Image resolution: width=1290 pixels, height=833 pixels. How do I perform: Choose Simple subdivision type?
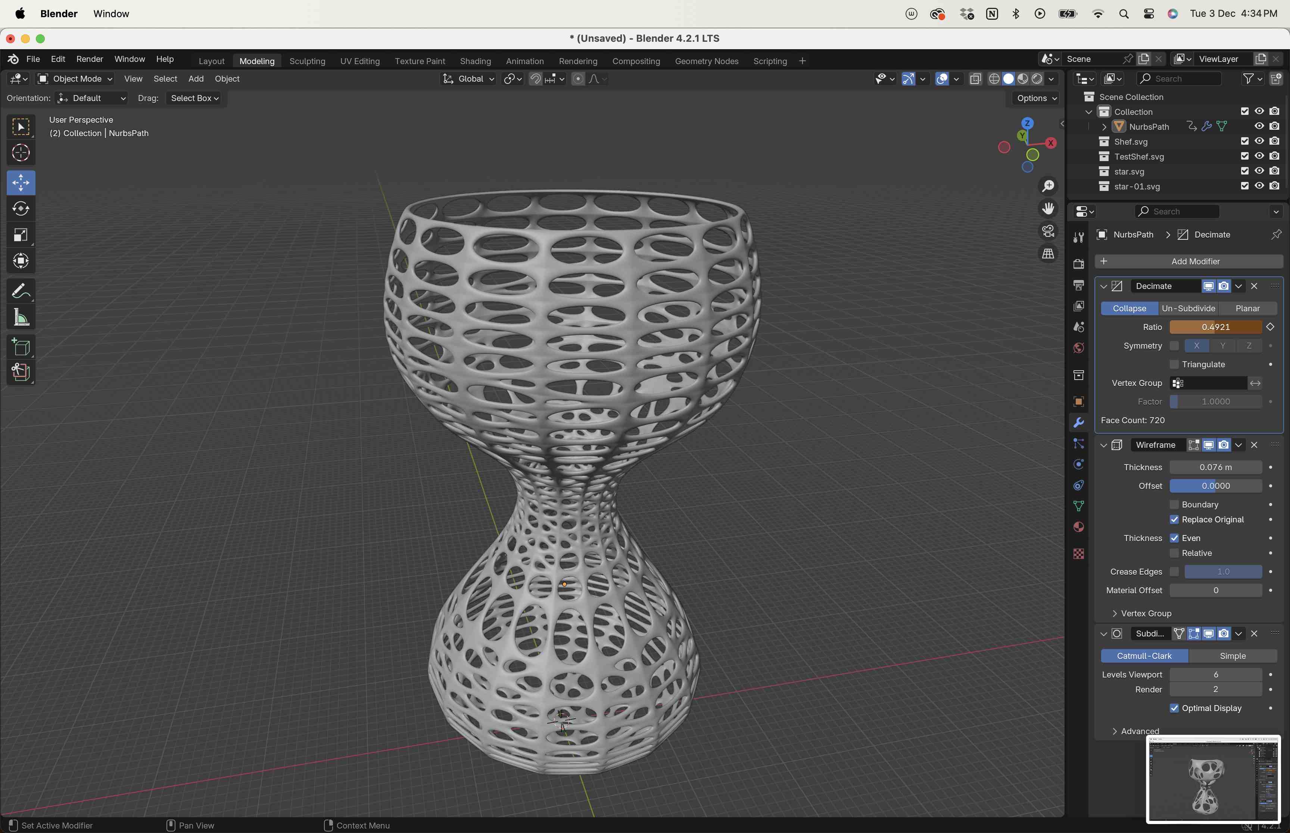(1233, 656)
